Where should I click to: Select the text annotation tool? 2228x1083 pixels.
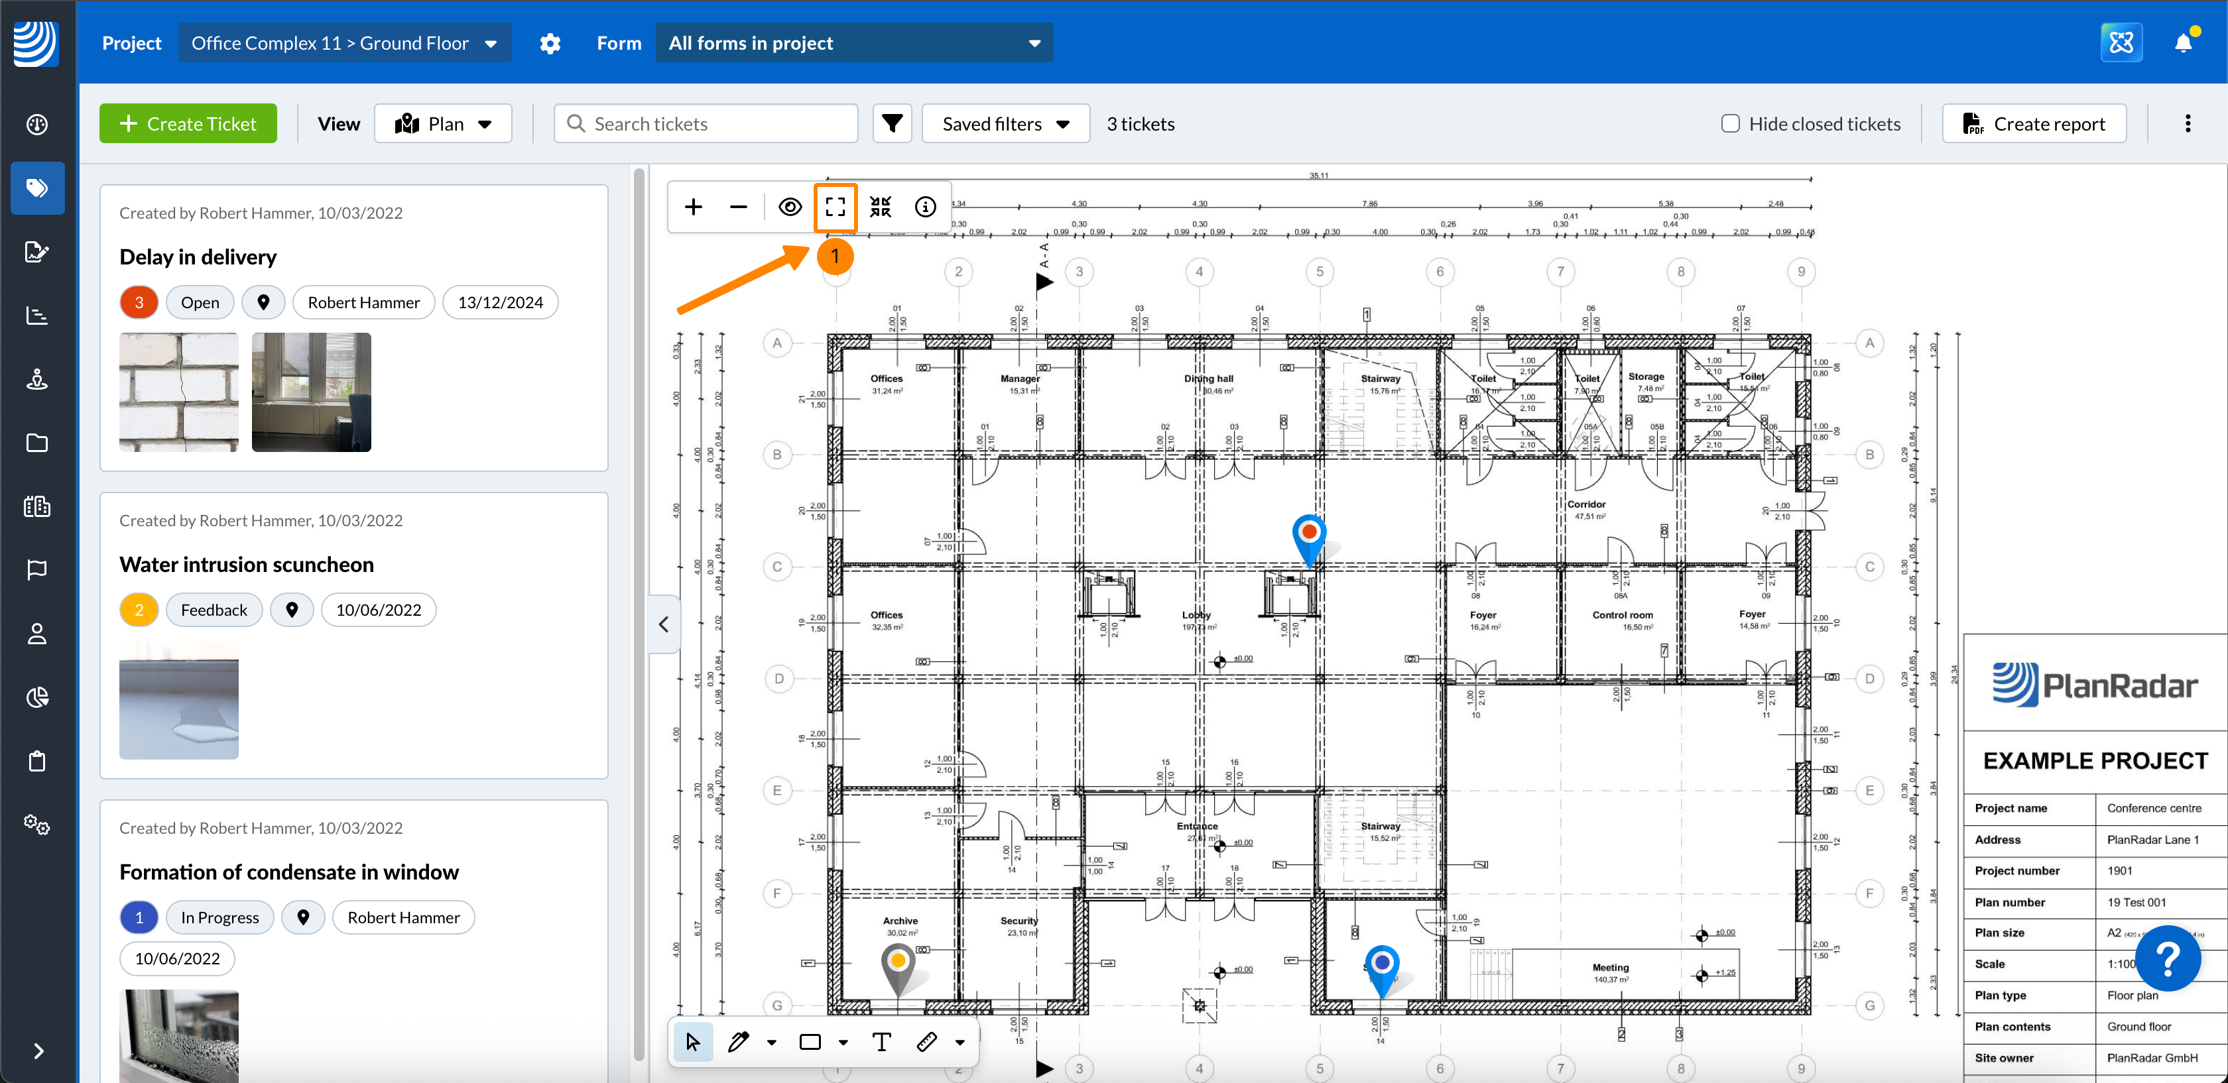click(x=881, y=1043)
